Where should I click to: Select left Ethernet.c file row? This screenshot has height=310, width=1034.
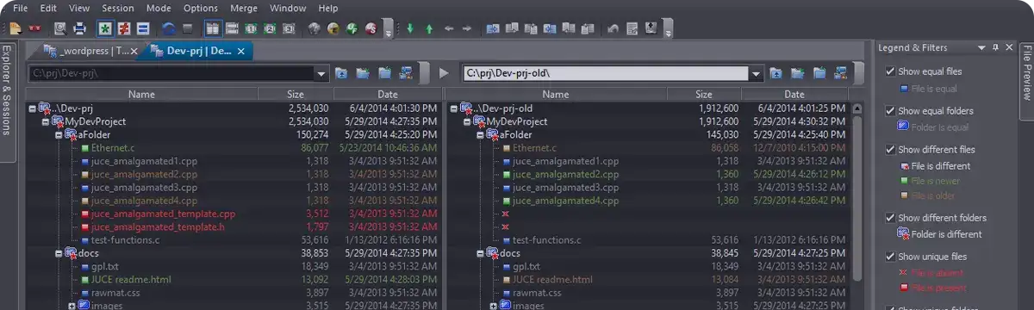[232, 148]
